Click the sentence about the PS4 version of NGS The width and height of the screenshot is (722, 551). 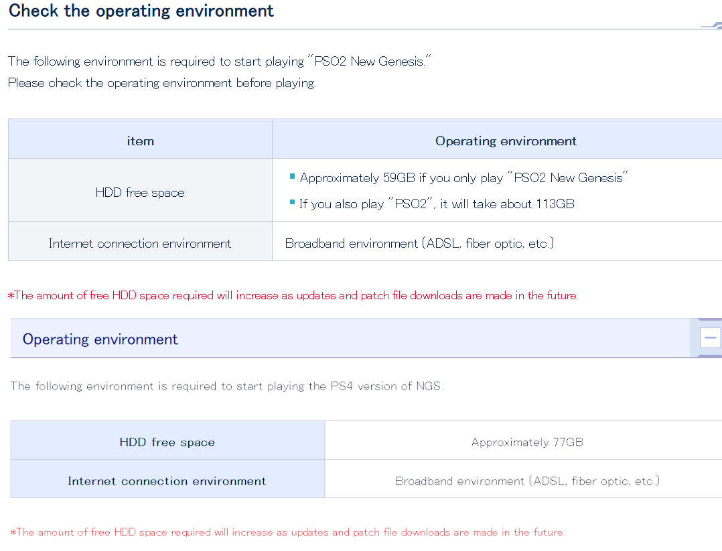pyautogui.click(x=226, y=386)
